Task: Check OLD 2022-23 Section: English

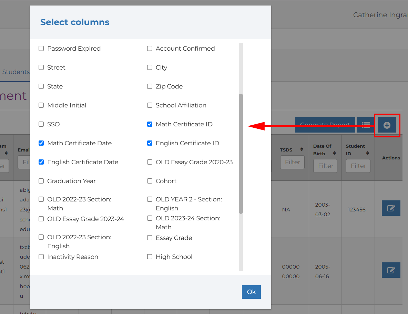Action: pos(41,237)
